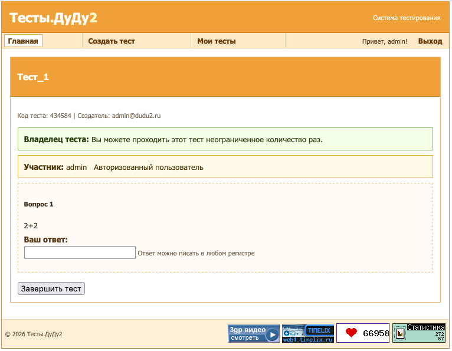
Task: Click the 'Тест_1' test title header
Action: click(x=33, y=77)
